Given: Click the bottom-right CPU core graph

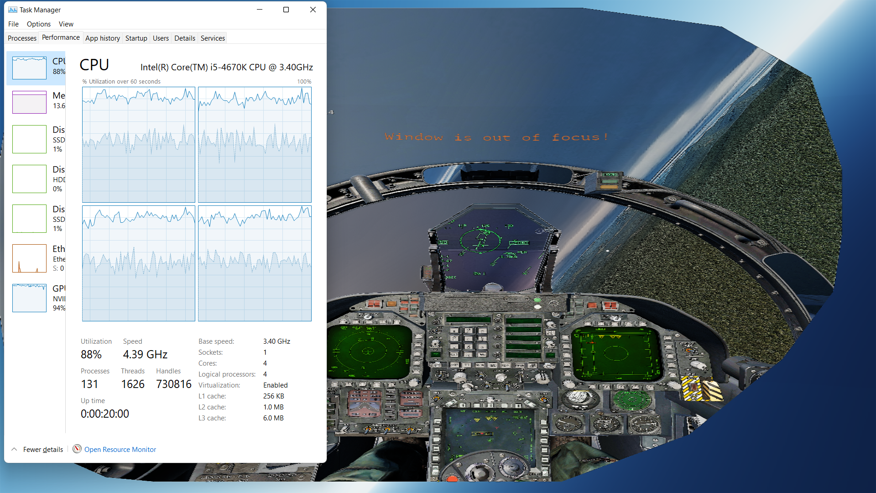Looking at the screenshot, I should [x=255, y=263].
